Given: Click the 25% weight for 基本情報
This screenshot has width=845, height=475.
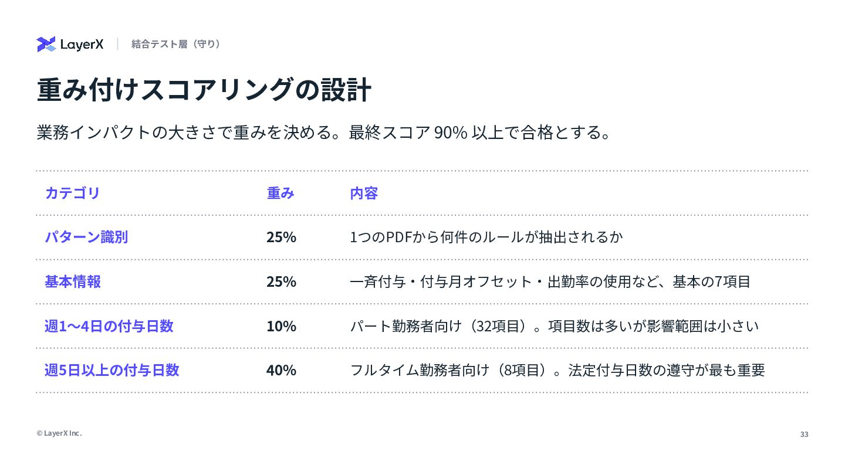Looking at the screenshot, I should pyautogui.click(x=281, y=281).
